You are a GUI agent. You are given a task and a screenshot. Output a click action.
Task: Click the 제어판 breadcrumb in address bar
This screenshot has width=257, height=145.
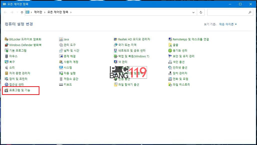point(38,12)
